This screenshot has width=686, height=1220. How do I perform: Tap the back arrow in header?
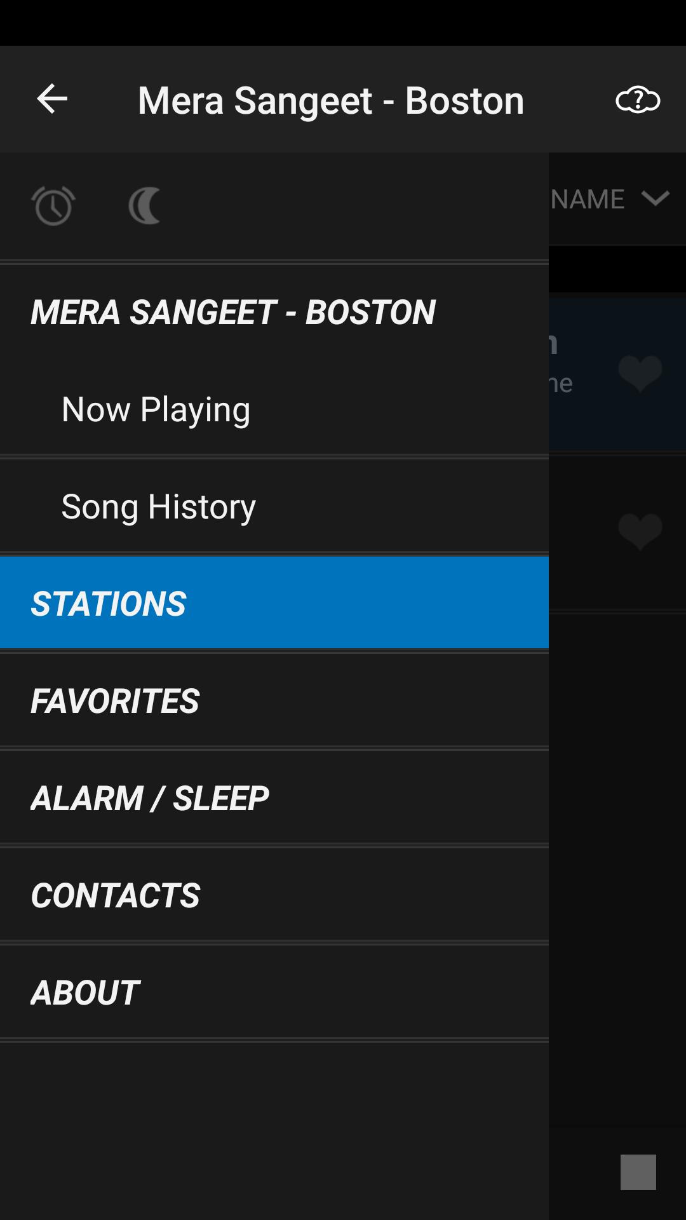52,99
